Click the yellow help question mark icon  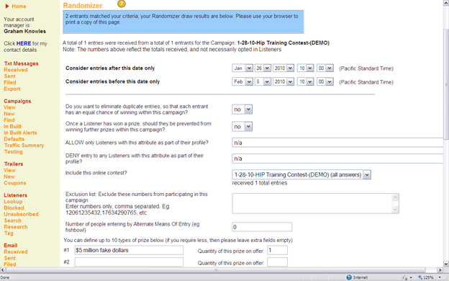point(122,4)
